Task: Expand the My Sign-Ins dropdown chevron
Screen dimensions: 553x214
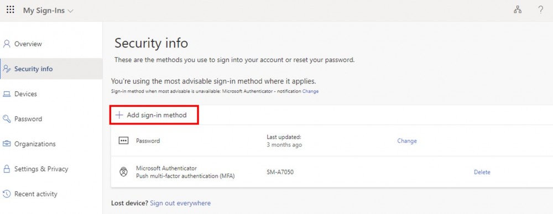Action: click(x=71, y=11)
